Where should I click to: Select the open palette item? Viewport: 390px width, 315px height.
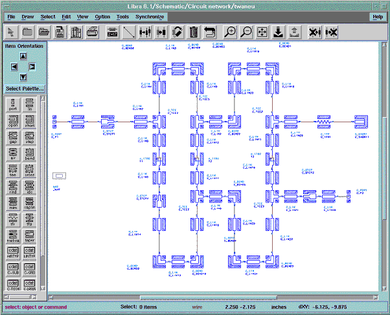point(13,121)
